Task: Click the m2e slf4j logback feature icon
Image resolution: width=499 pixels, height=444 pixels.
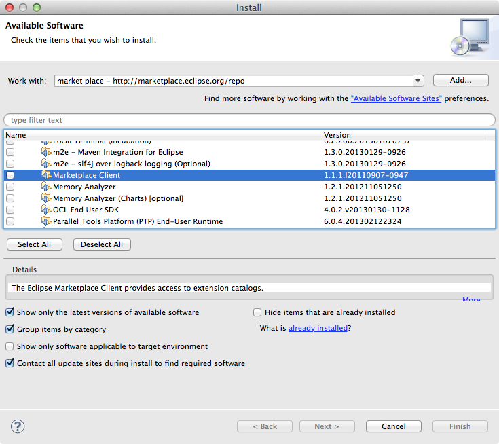Action: click(46, 164)
